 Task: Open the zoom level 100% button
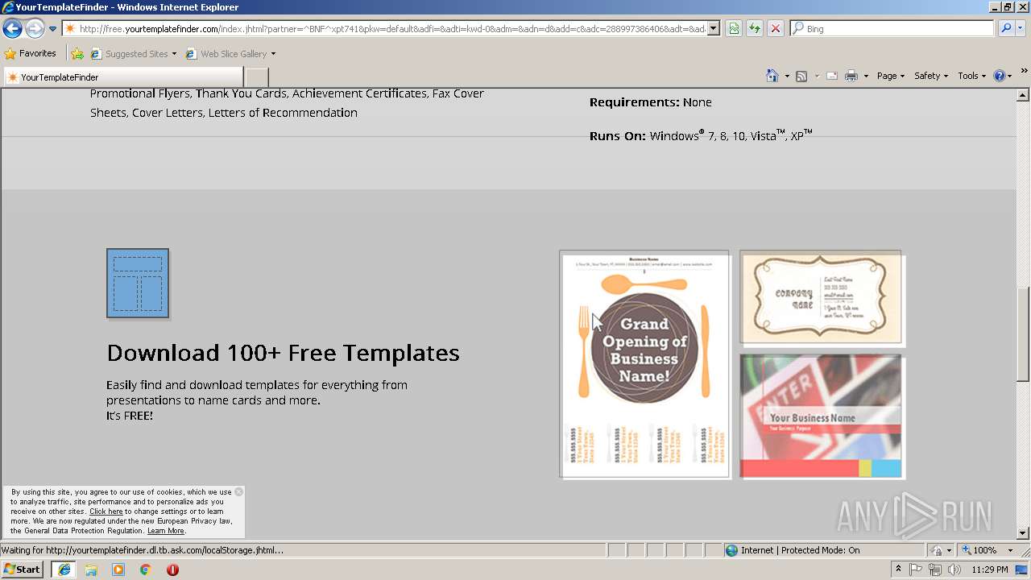pyautogui.click(x=979, y=550)
